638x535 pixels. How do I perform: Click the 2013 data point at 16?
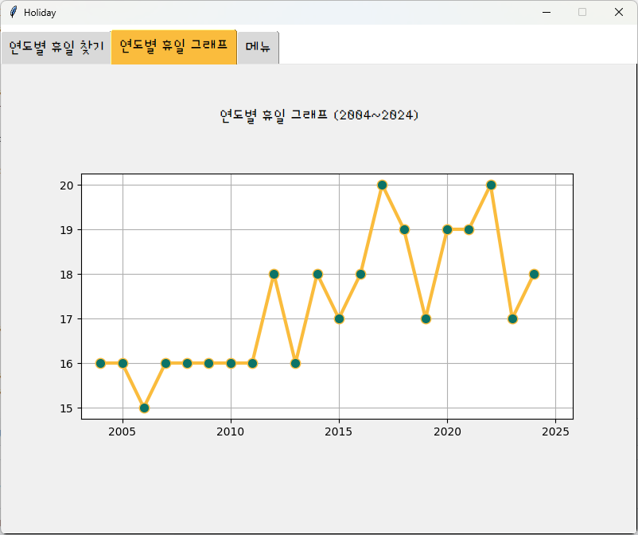[296, 363]
